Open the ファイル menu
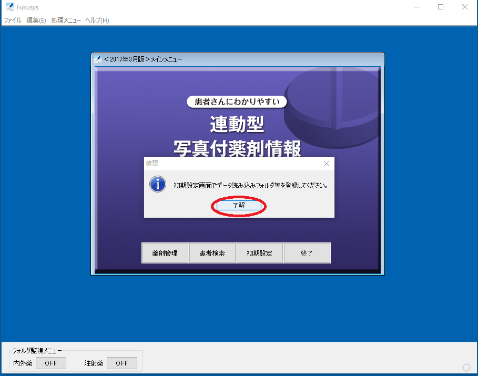This screenshot has height=376, width=478. tap(13, 21)
